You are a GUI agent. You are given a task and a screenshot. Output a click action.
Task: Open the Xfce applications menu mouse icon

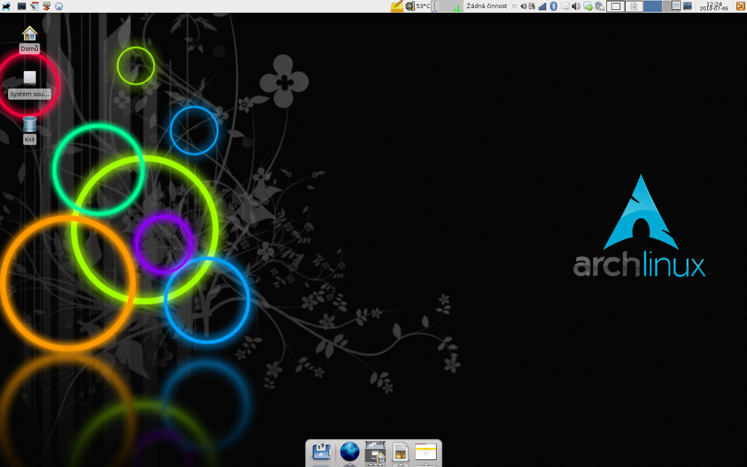click(6, 6)
